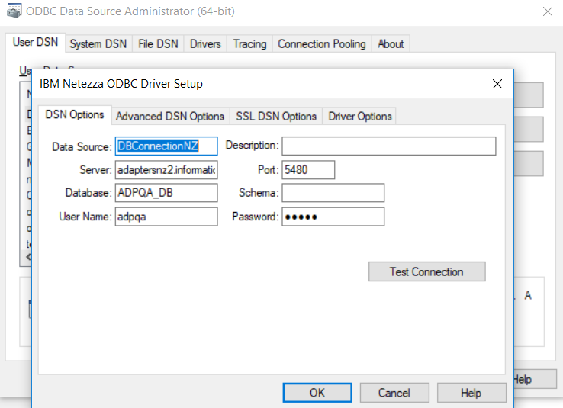This screenshot has width=563, height=408.
Task: Open the Connection Pooling tab
Action: coord(322,43)
